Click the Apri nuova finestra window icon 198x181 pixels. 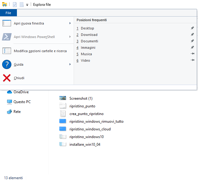7,23
